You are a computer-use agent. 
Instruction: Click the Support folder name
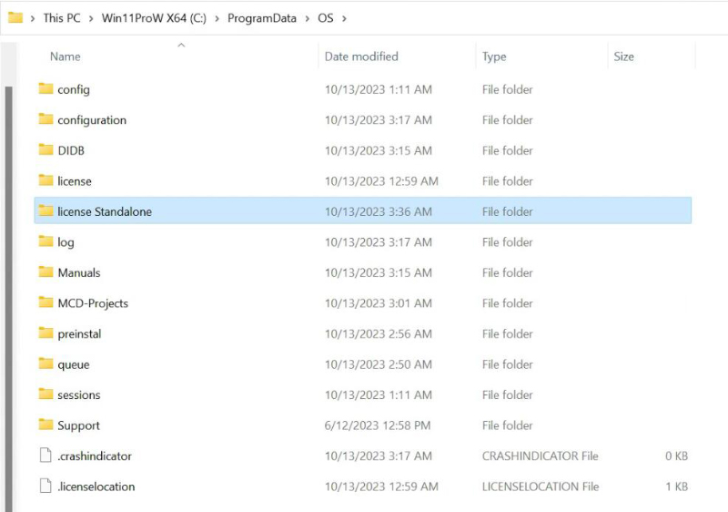pos(78,425)
